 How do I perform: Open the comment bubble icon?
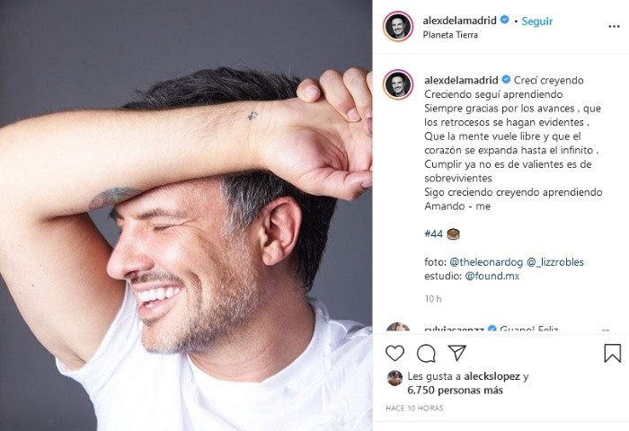tap(426, 353)
